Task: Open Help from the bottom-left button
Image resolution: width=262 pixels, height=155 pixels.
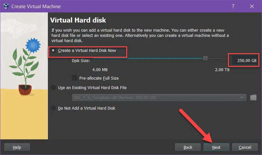Action: 17,147
